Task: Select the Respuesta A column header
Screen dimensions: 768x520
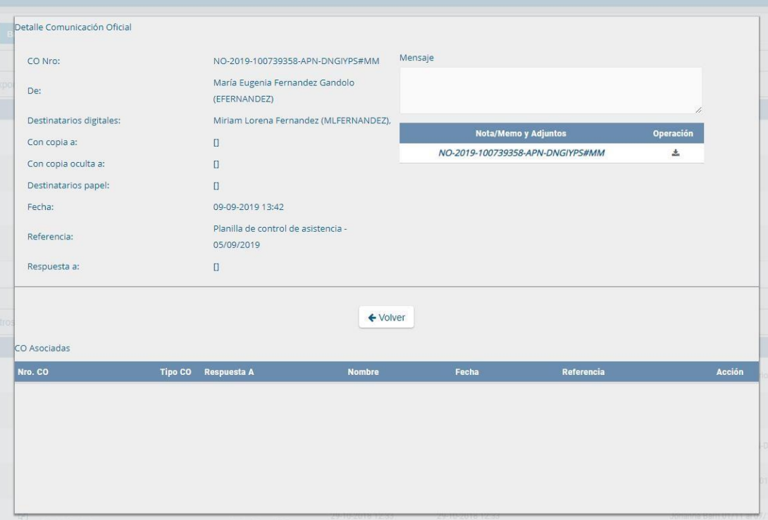Action: [x=229, y=372]
